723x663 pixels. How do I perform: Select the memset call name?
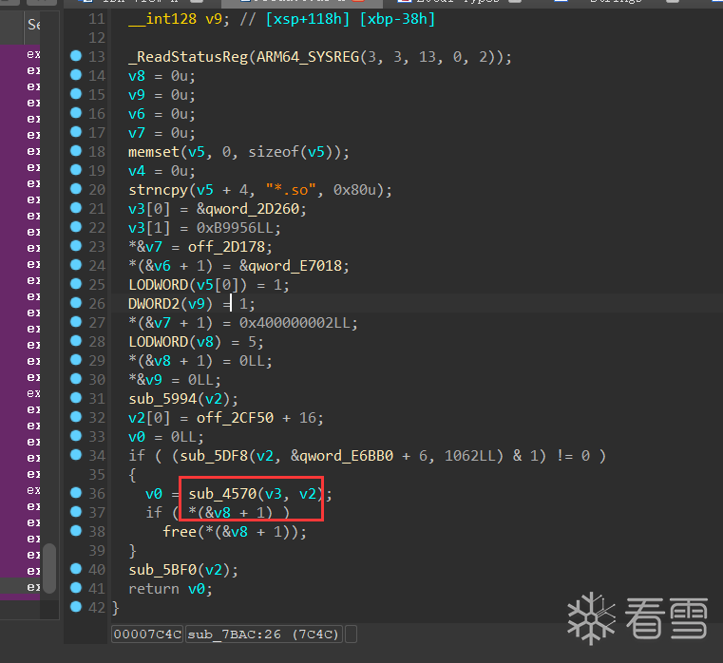click(x=154, y=152)
